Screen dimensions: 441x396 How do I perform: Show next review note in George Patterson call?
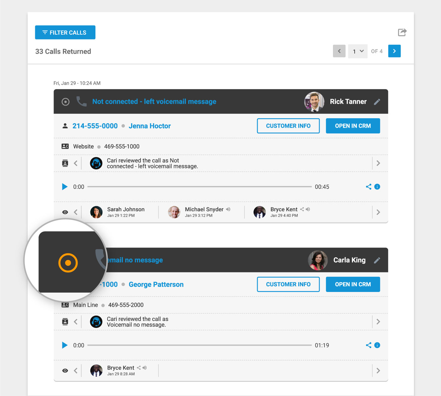pos(378,322)
